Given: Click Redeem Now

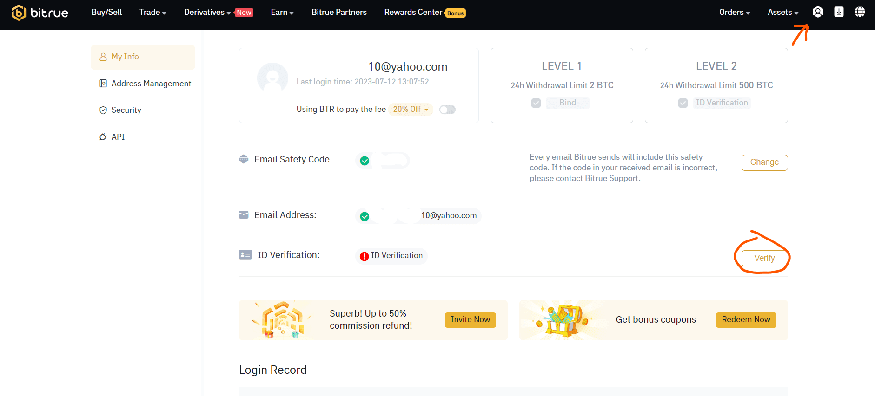Looking at the screenshot, I should [x=746, y=320].
